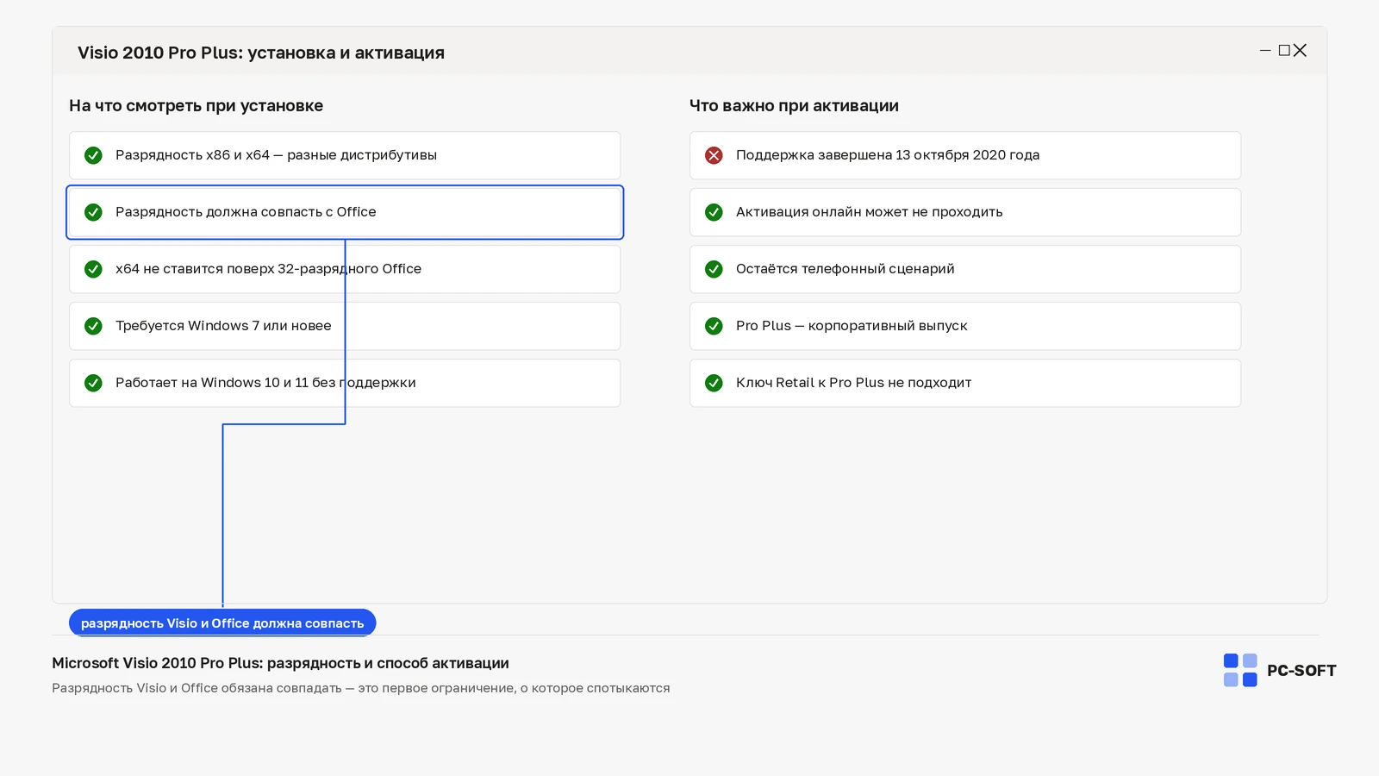Select row 'Работает на Windows 10 и 11 без поддержки'

tap(345, 383)
